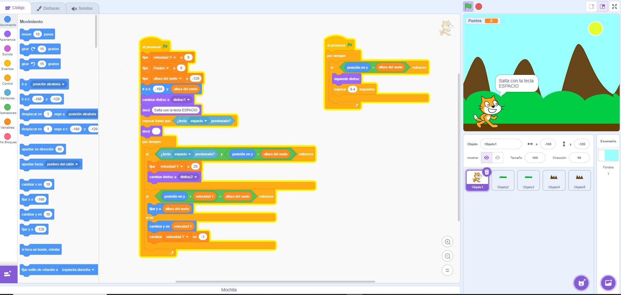621x295 pixels.
Task: Select the Eventos block category
Action: pos(8,65)
